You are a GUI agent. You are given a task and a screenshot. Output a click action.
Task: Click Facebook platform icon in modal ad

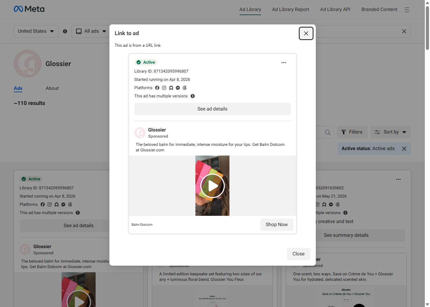(x=157, y=88)
